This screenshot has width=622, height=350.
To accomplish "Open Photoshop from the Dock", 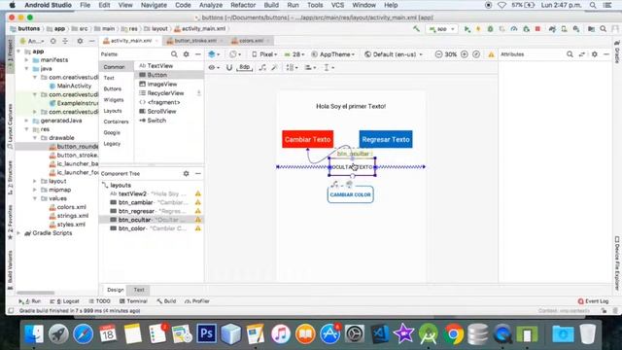I will (x=206, y=333).
